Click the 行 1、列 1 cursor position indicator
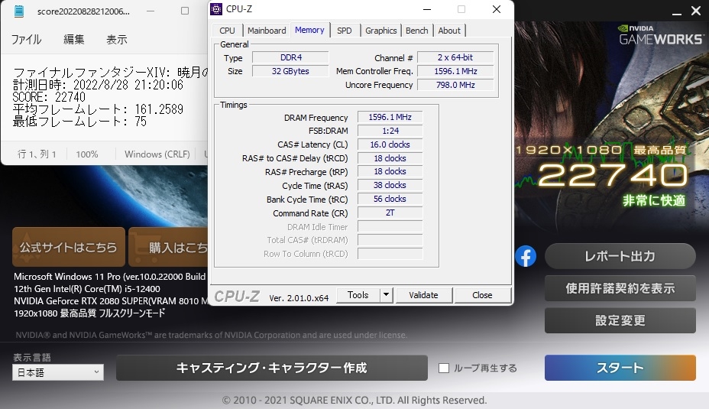This screenshot has width=709, height=409. coord(37,154)
